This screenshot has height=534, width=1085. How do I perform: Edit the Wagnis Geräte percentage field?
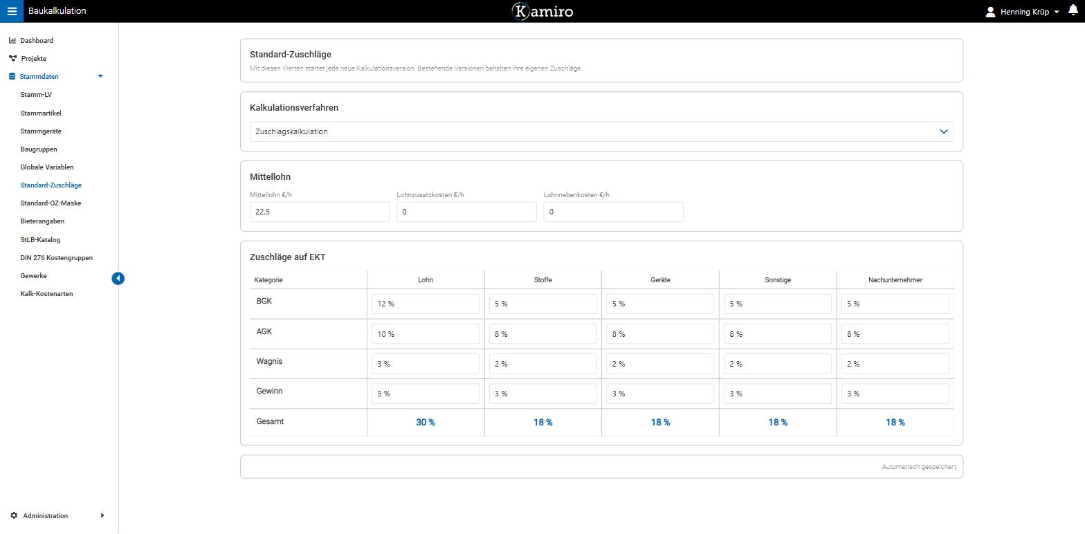click(x=660, y=364)
